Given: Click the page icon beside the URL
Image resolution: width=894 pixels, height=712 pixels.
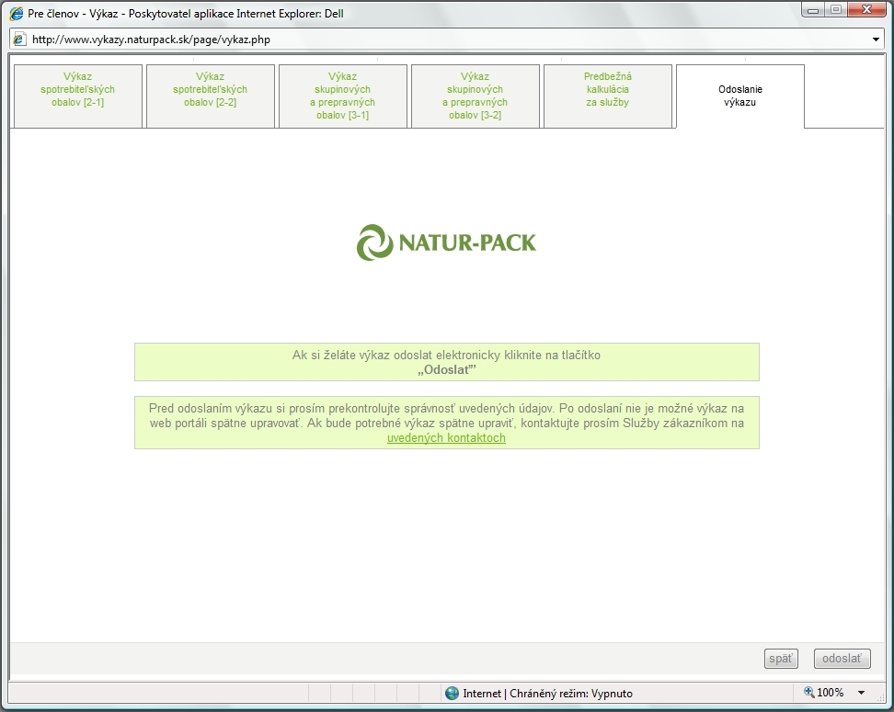Looking at the screenshot, I should point(19,40).
